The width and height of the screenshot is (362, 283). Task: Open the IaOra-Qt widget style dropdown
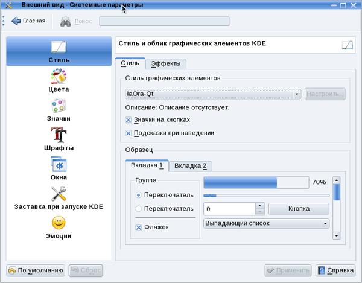(x=213, y=94)
